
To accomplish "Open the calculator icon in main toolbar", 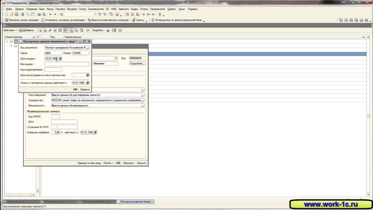I will 127,14.
